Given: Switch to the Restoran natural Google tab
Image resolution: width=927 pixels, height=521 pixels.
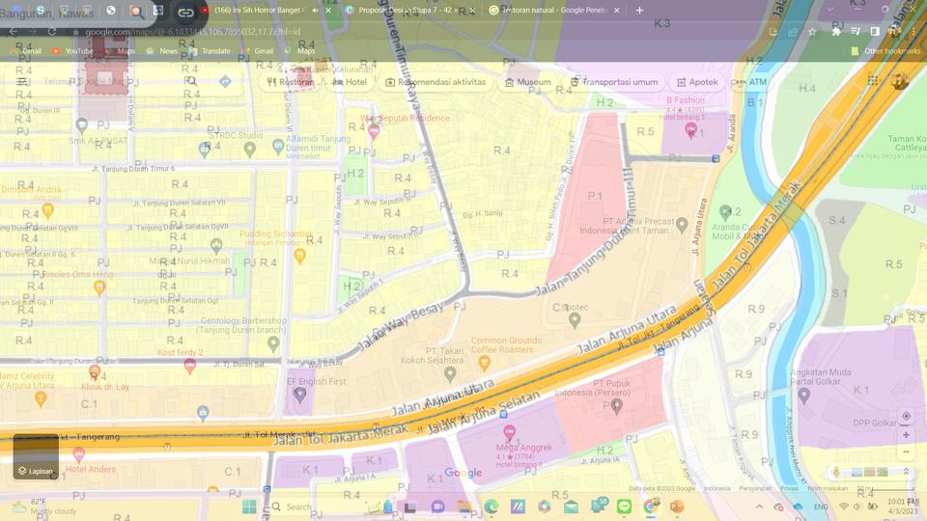Looking at the screenshot, I should (x=553, y=10).
